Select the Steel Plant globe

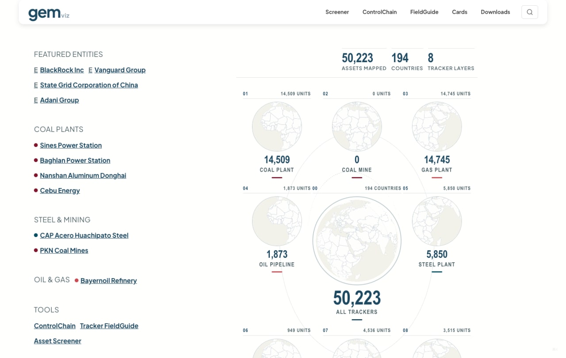(x=437, y=221)
